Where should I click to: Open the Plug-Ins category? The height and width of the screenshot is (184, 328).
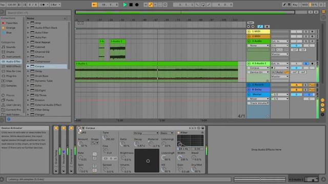click(11, 76)
